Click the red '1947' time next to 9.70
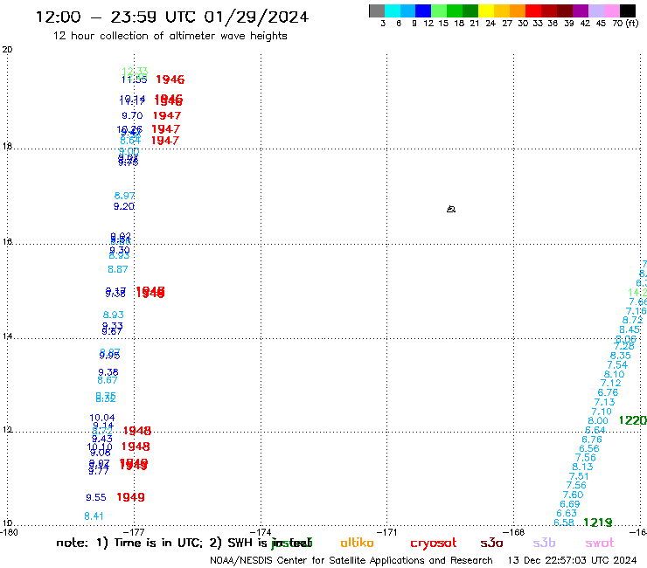Image resolution: width=647 pixels, height=568 pixels. click(167, 115)
